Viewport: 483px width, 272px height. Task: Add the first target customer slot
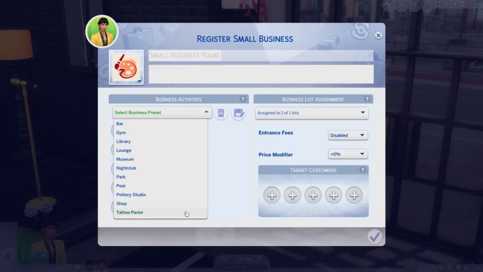[272, 195]
